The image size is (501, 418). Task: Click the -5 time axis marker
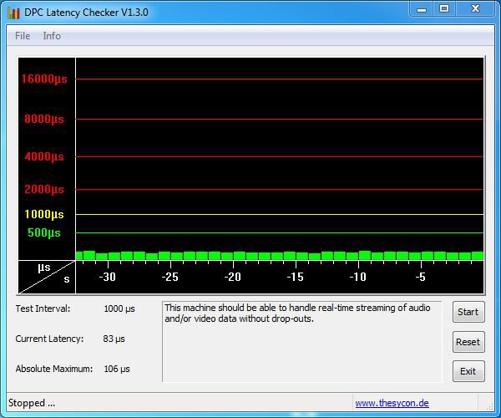(421, 278)
